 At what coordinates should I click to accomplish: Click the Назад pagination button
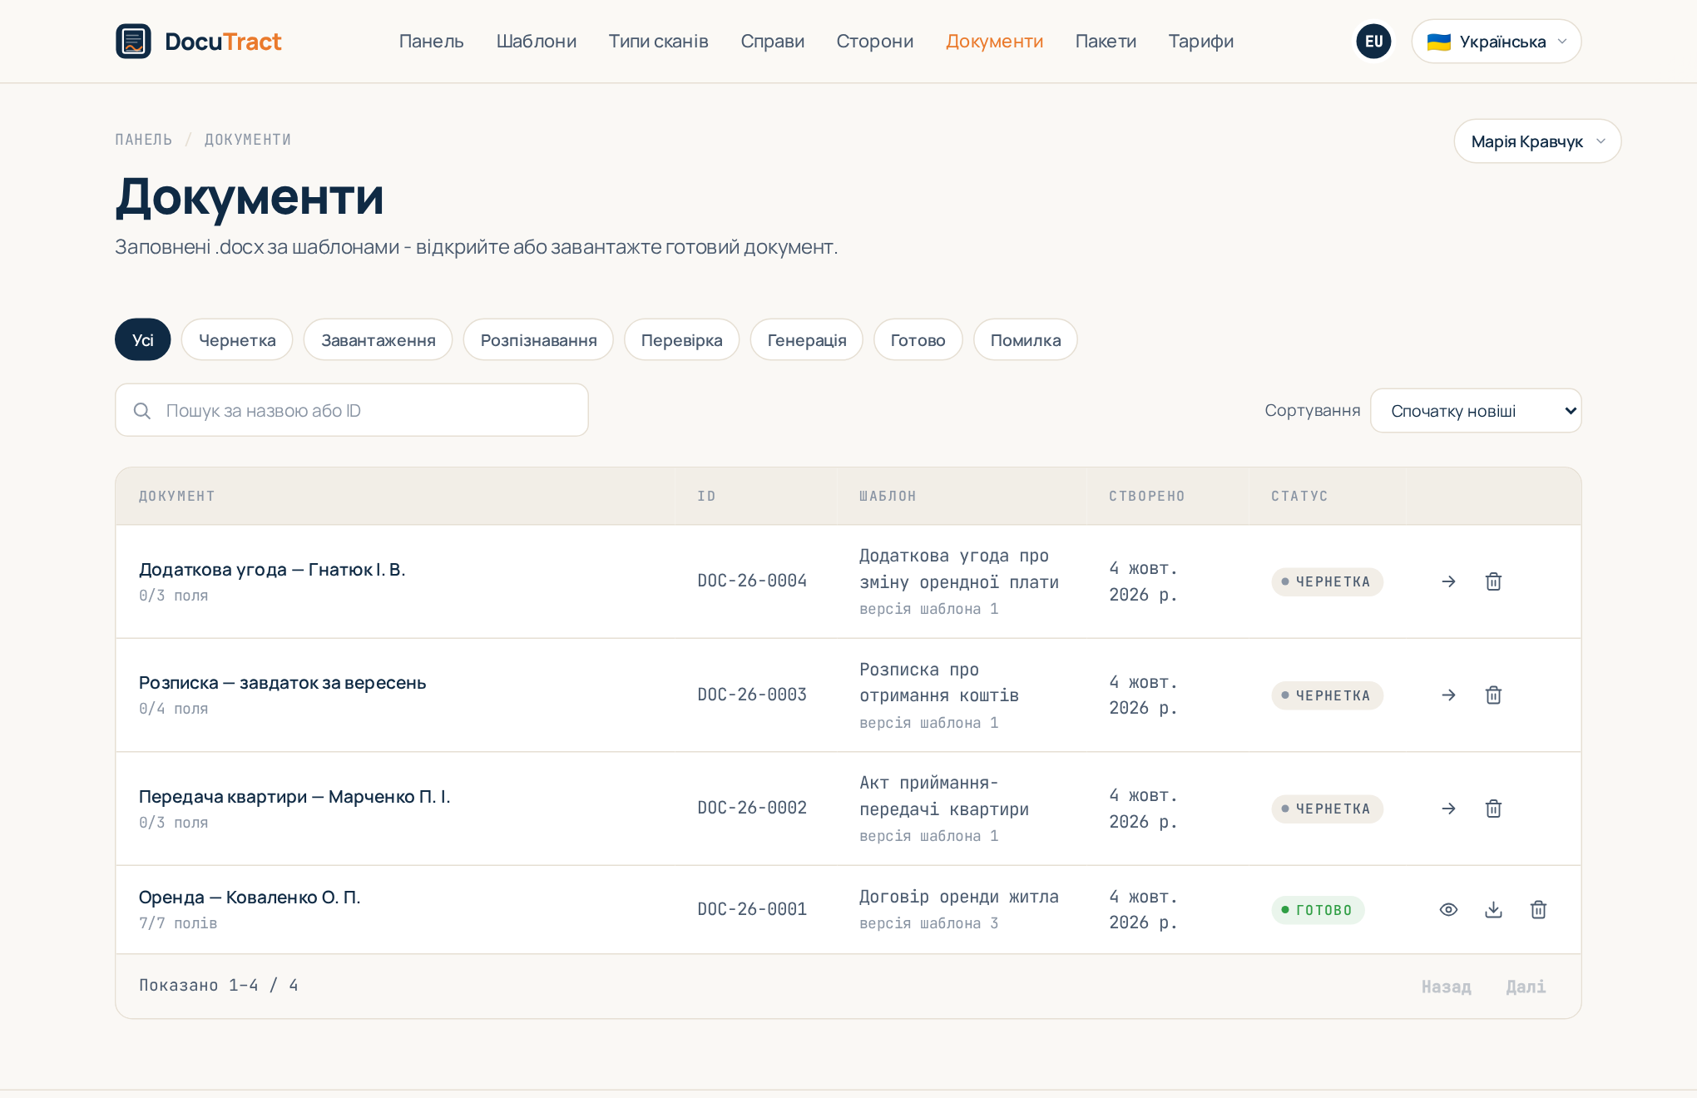coord(1447,987)
